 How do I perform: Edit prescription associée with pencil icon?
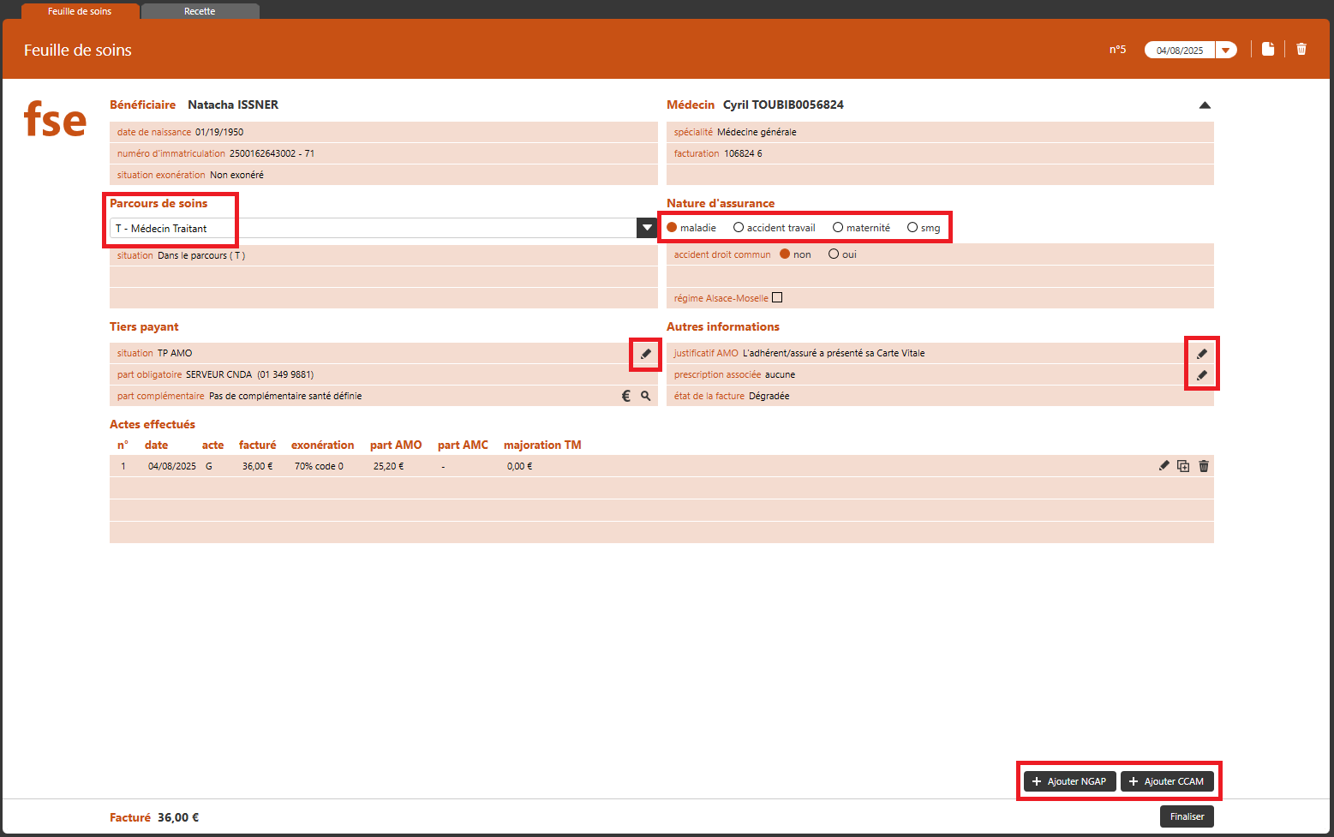pos(1202,375)
